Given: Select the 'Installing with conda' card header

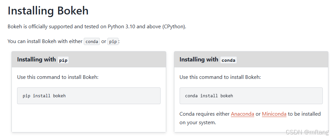Looking at the screenshot, I should coord(251,59).
